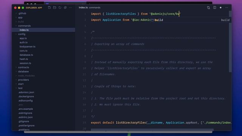Click Application identifier on import line 2
242x136 pixels.
pyautogui.click(x=112, y=20)
